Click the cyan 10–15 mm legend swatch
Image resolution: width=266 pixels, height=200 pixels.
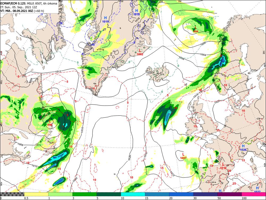pyautogui.click(x=133, y=194)
